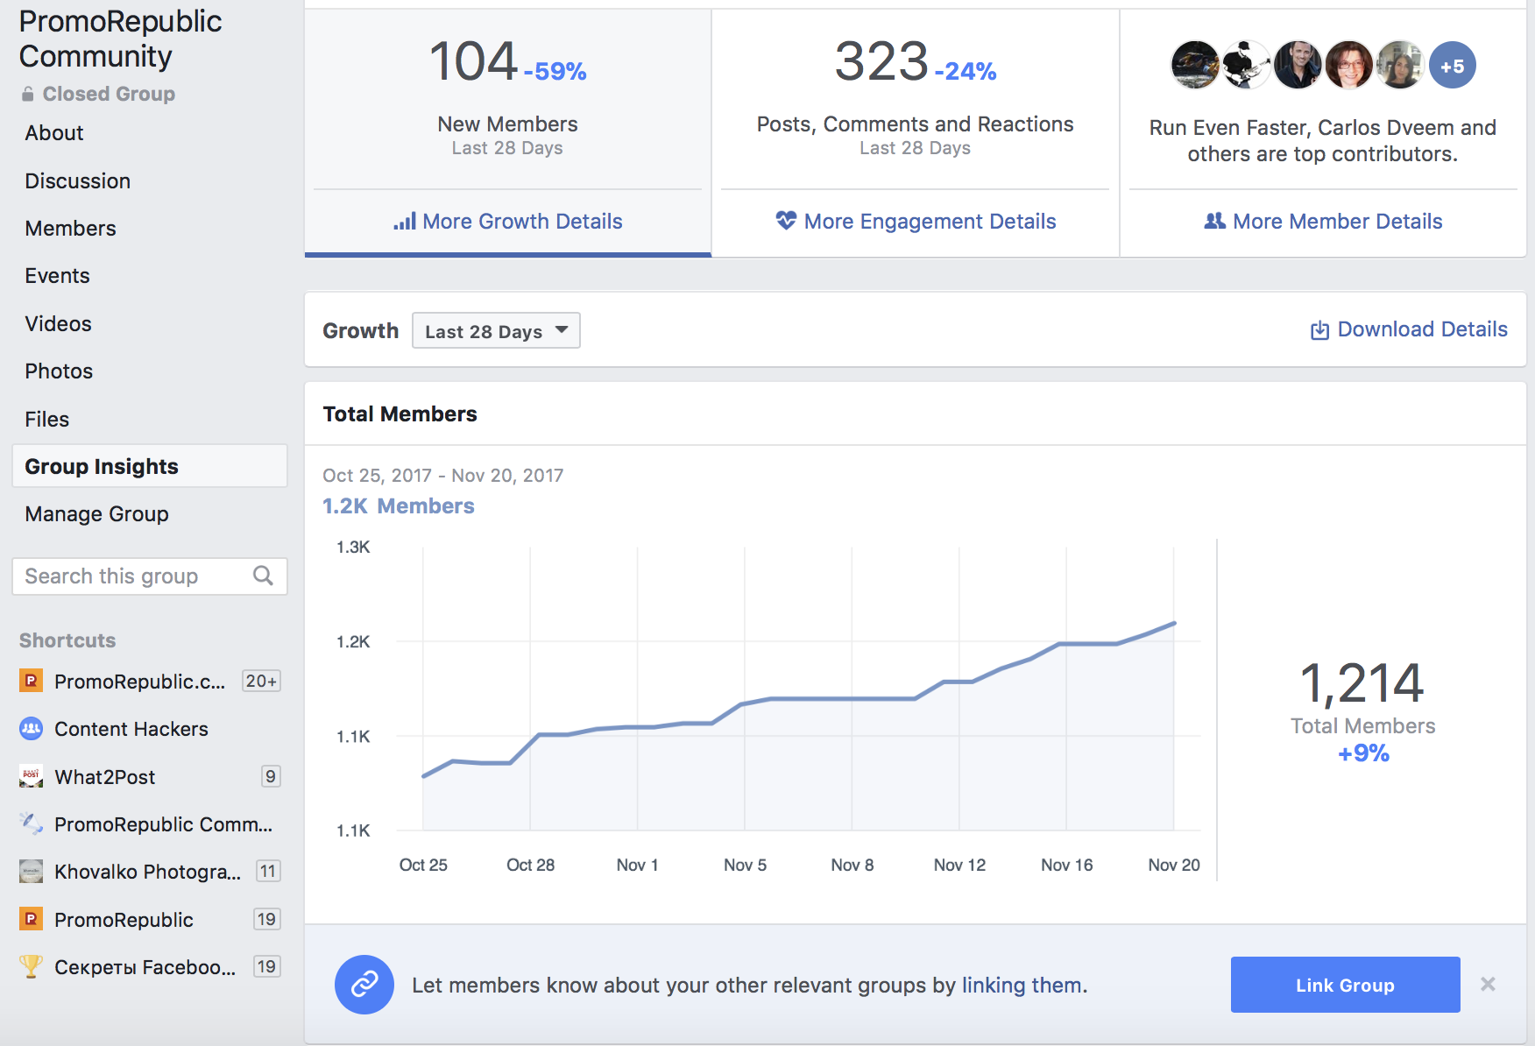
Task: Open the Khovalko Photogra... shortcut thumbnail
Action: click(31, 871)
